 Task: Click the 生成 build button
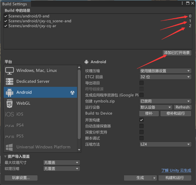pos(138,178)
